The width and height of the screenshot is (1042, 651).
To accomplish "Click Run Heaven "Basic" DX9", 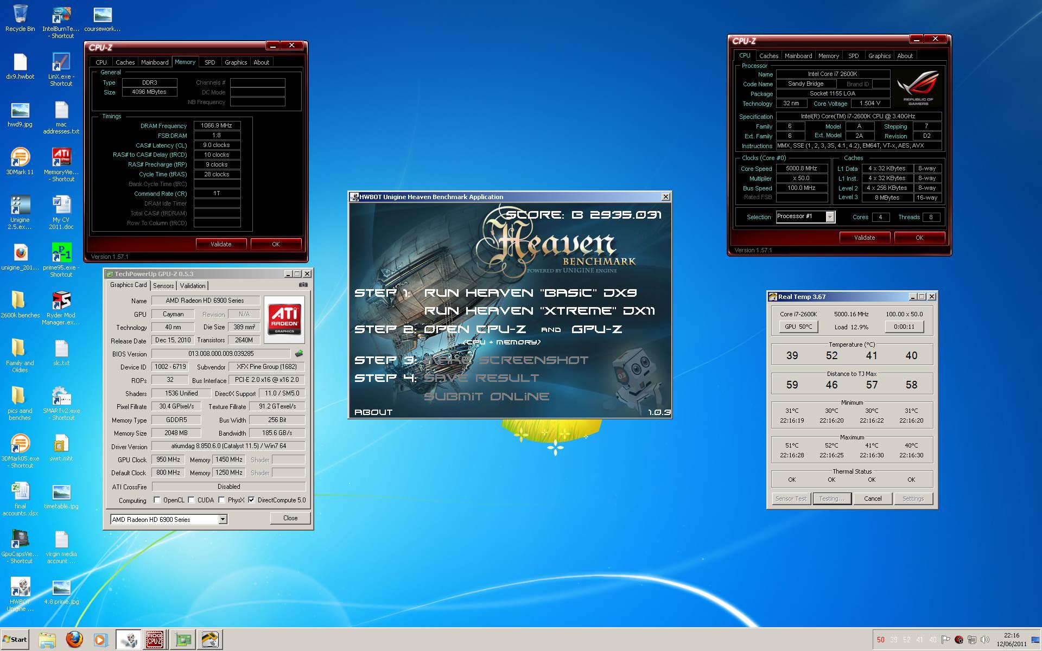I will pos(530,293).
